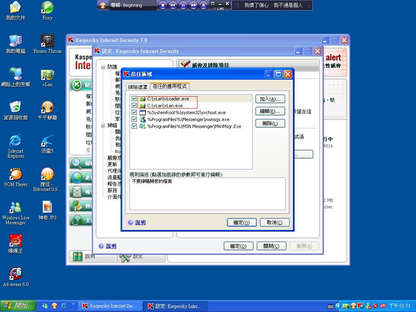This screenshot has height=312, width=416.
Task: Click the MSN Messenger MsnMsgr.exe icon
Action: coord(142,126)
